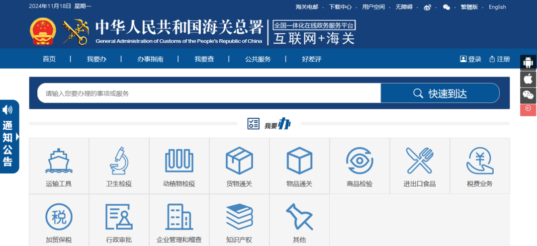Select the 加贸保税 tax circle icon
This screenshot has width=537, height=246.
59,217
